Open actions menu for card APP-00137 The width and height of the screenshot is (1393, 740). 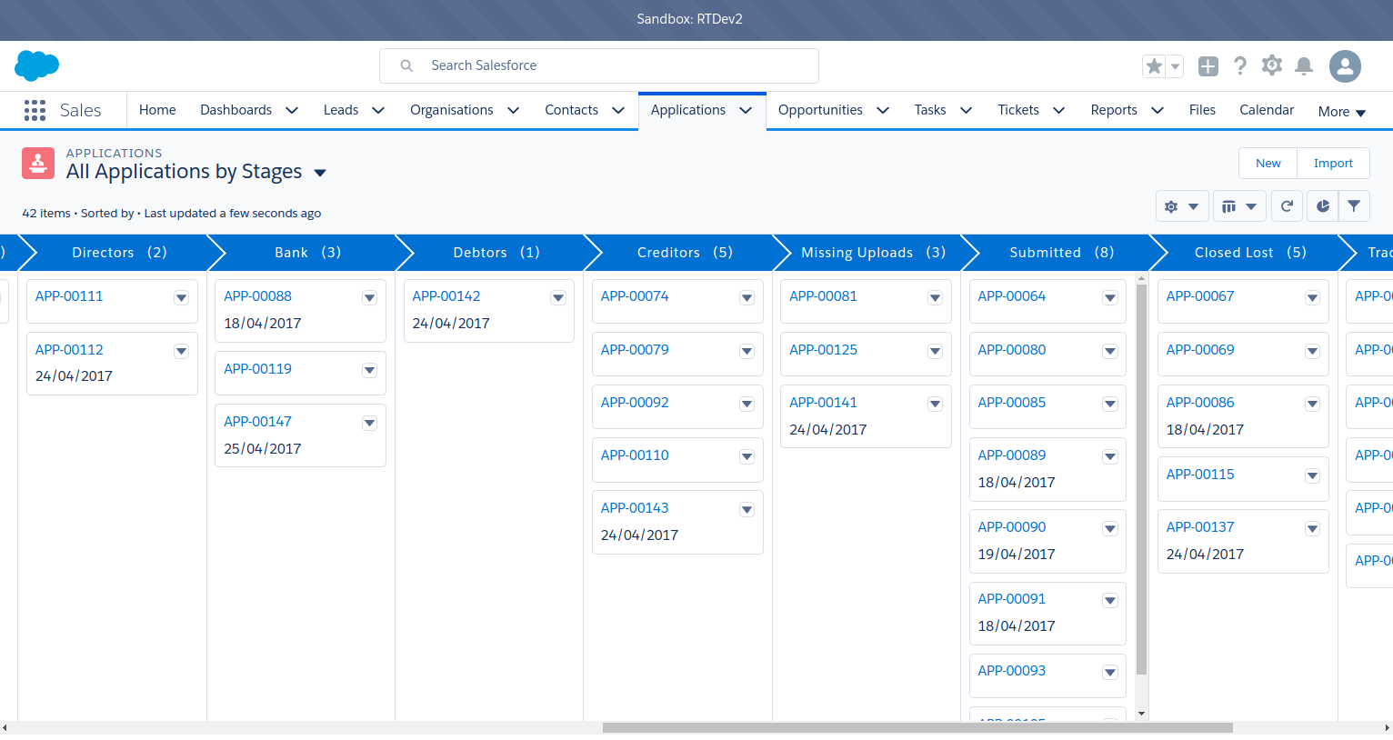pos(1312,528)
